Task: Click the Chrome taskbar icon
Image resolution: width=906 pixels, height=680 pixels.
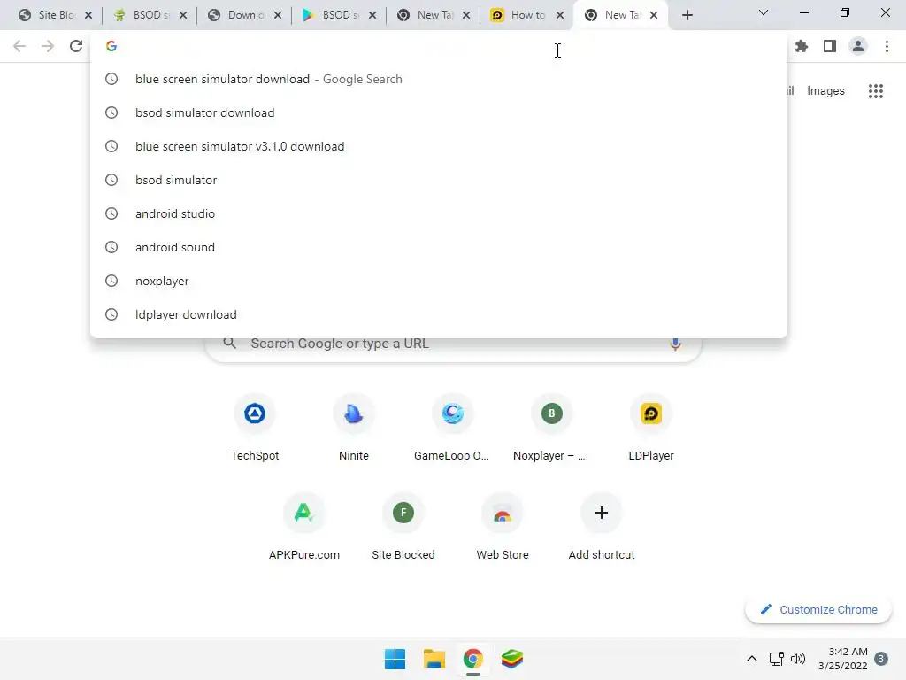Action: 472,659
